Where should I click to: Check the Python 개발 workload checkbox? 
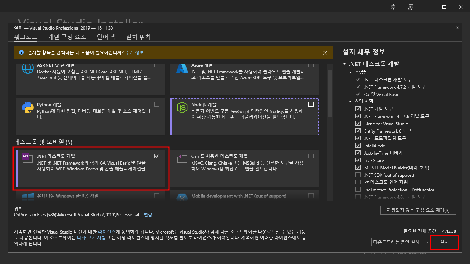pos(157,104)
